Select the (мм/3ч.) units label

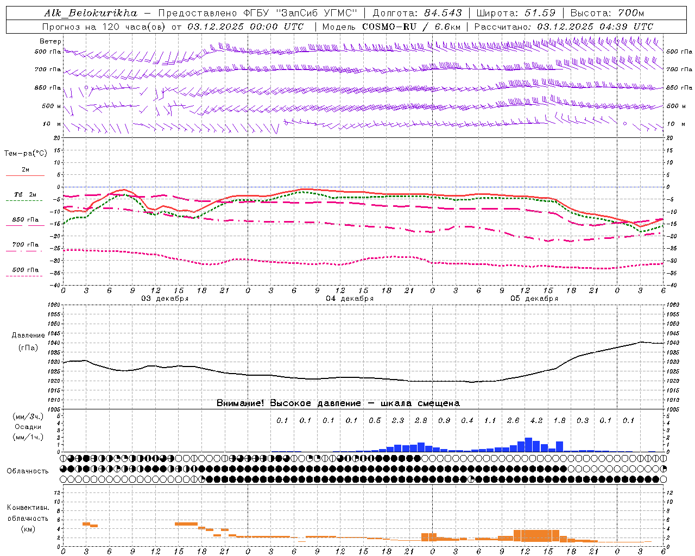(x=28, y=417)
